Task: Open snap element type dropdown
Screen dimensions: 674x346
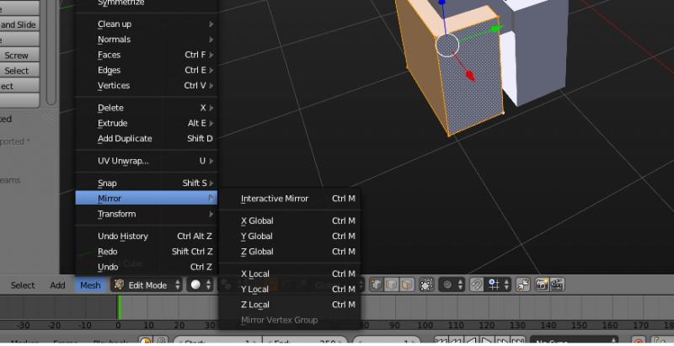Action: [x=498, y=285]
